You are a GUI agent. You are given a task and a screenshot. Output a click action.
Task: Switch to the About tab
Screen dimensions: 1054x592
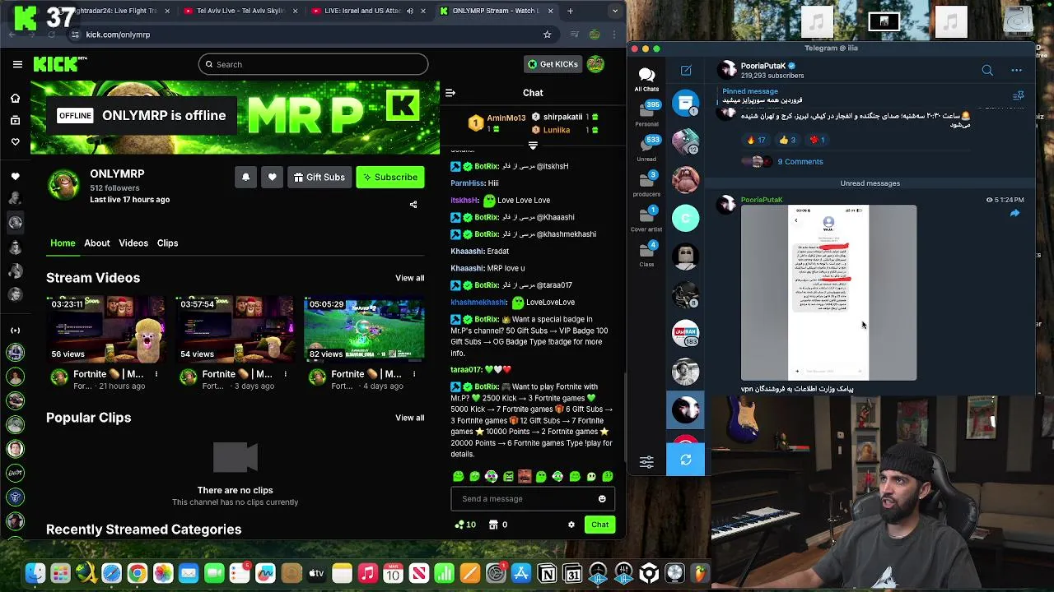[96, 243]
